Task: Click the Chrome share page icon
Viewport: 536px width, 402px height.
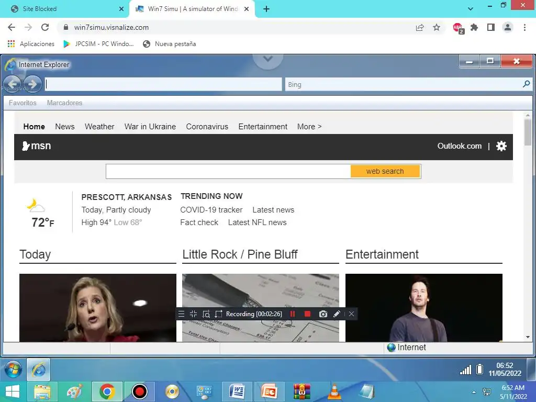Action: [x=420, y=27]
